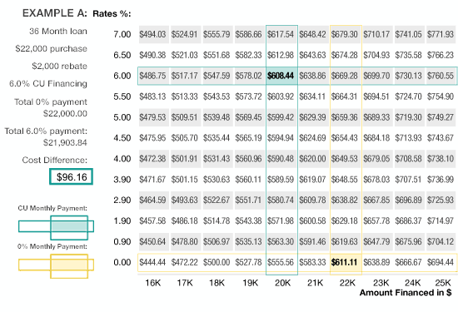Click the teal CU Monthly Payment legend icon

pyautogui.click(x=56, y=228)
